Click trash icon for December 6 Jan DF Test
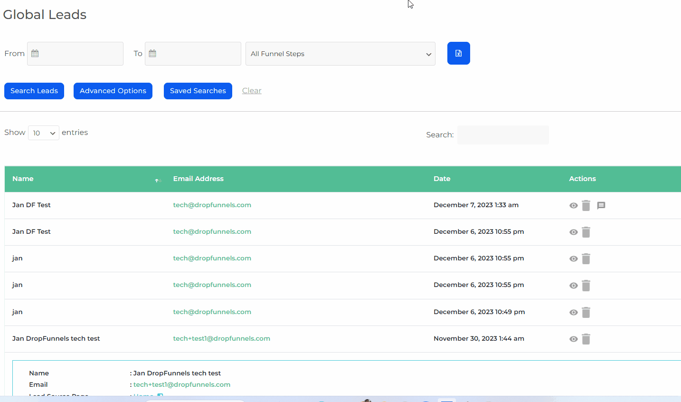Image resolution: width=681 pixels, height=402 pixels. click(586, 232)
